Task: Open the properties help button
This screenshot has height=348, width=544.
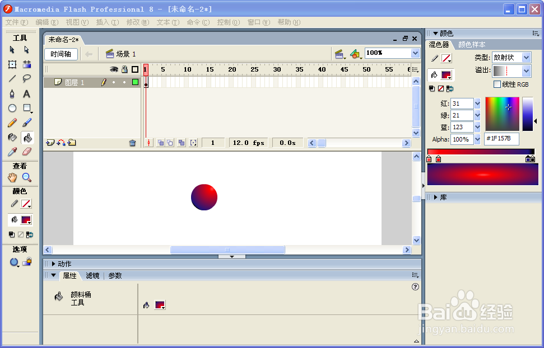Action: click(x=415, y=286)
